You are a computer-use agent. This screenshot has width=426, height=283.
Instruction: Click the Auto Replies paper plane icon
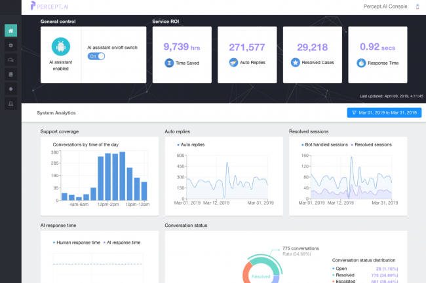(x=233, y=62)
